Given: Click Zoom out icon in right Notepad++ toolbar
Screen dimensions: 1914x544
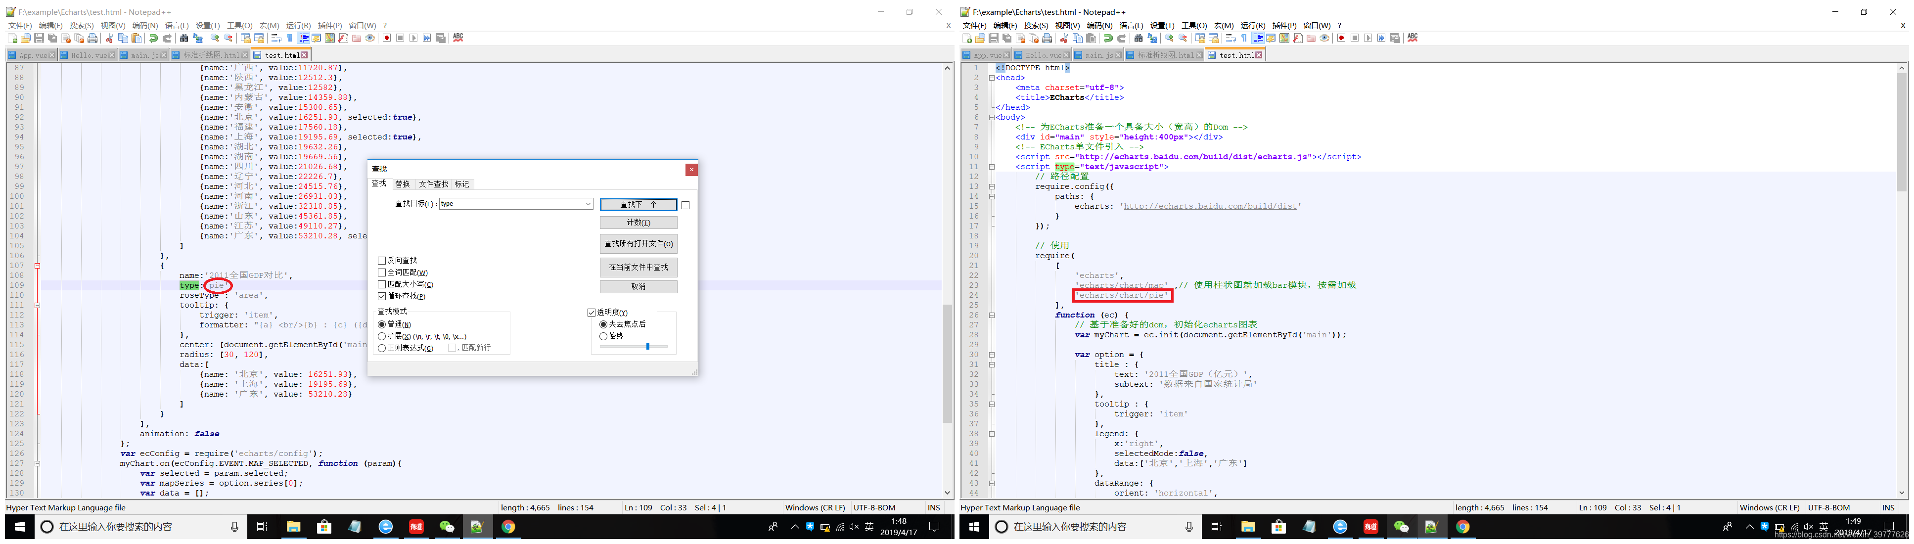Looking at the screenshot, I should [1184, 38].
